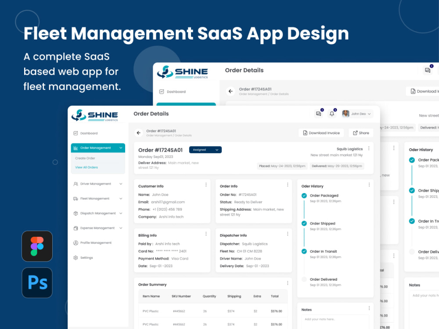Expand the Fleet Management chevron
This screenshot has height=329, width=439.
(121, 199)
